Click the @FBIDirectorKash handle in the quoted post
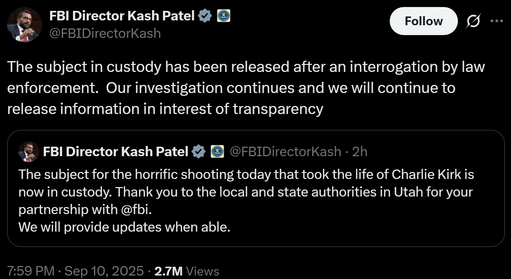The width and height of the screenshot is (511, 279). tap(285, 152)
